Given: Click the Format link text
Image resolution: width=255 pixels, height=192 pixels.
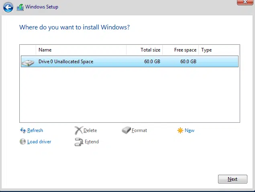Looking at the screenshot, I should [x=139, y=130].
